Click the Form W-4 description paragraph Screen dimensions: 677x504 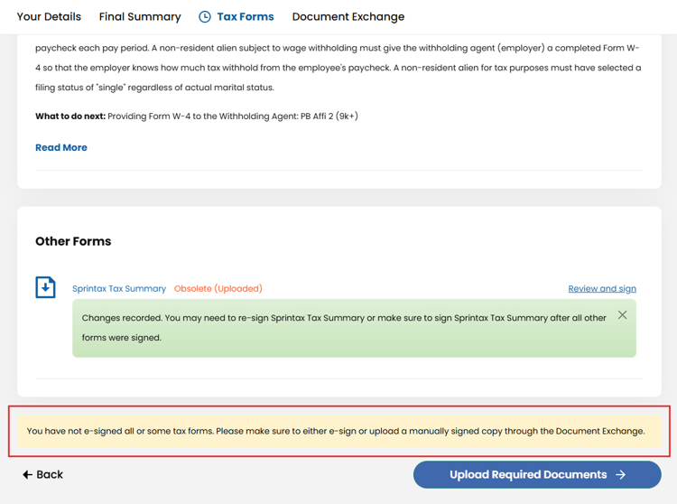pos(338,68)
